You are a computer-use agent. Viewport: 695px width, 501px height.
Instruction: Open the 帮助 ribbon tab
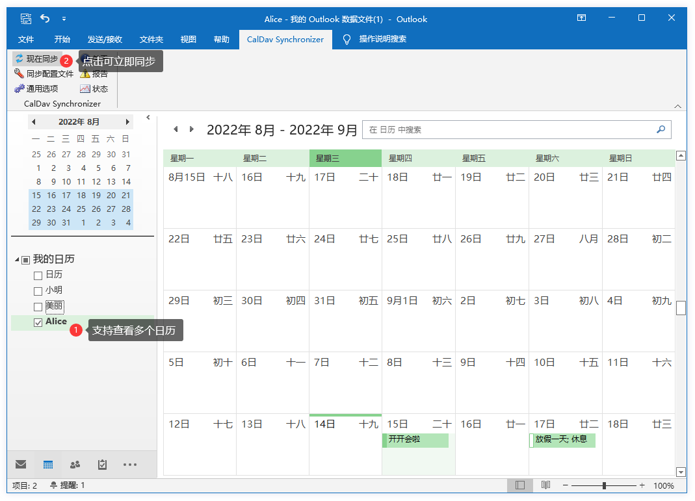pos(221,40)
